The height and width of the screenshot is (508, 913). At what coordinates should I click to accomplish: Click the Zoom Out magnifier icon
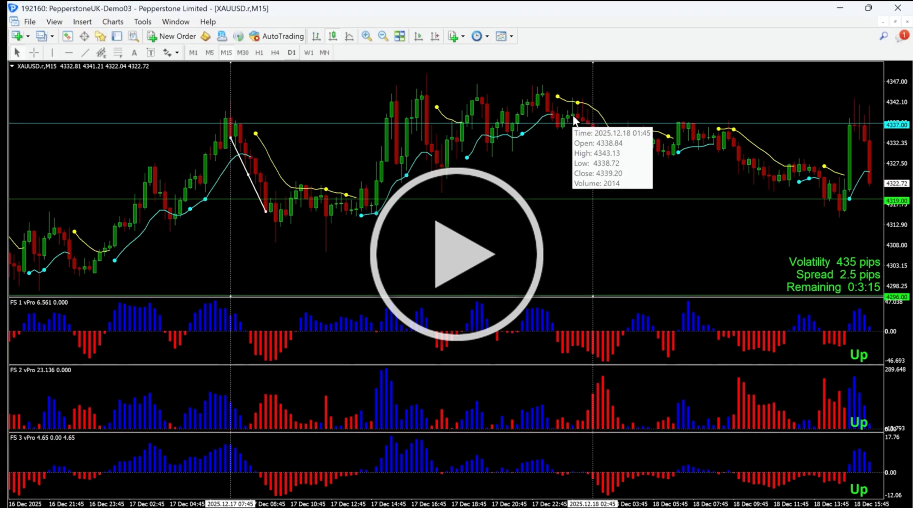tap(383, 36)
